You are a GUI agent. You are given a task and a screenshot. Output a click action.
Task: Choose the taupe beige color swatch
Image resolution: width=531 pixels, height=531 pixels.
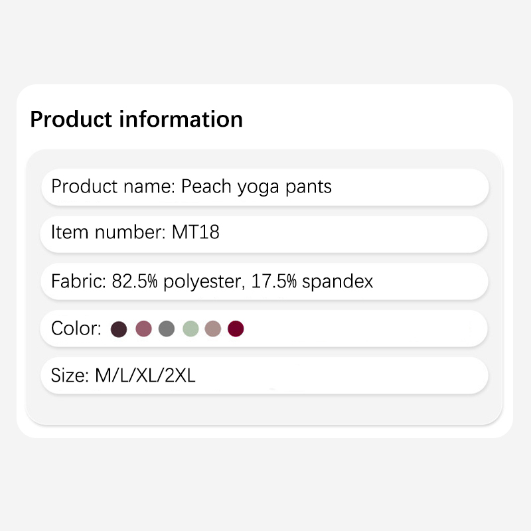point(212,329)
